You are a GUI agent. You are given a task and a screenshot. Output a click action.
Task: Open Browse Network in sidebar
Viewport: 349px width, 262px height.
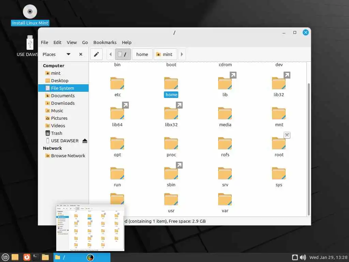[x=63, y=156]
